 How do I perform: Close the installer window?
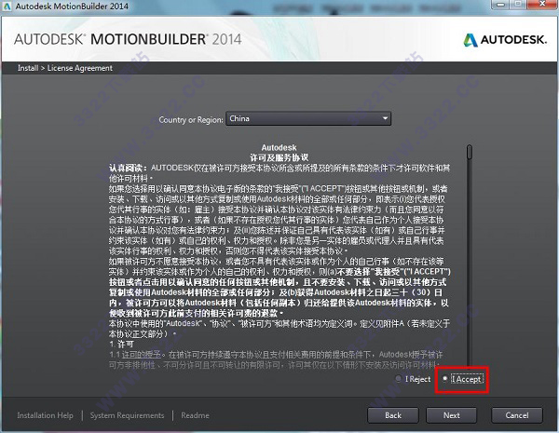[542, 5]
